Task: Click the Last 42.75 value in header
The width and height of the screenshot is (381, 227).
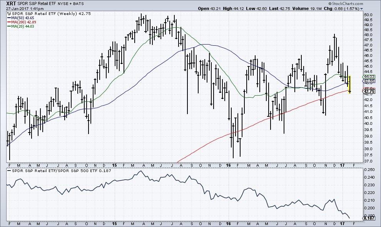Action: pyautogui.click(x=279, y=8)
